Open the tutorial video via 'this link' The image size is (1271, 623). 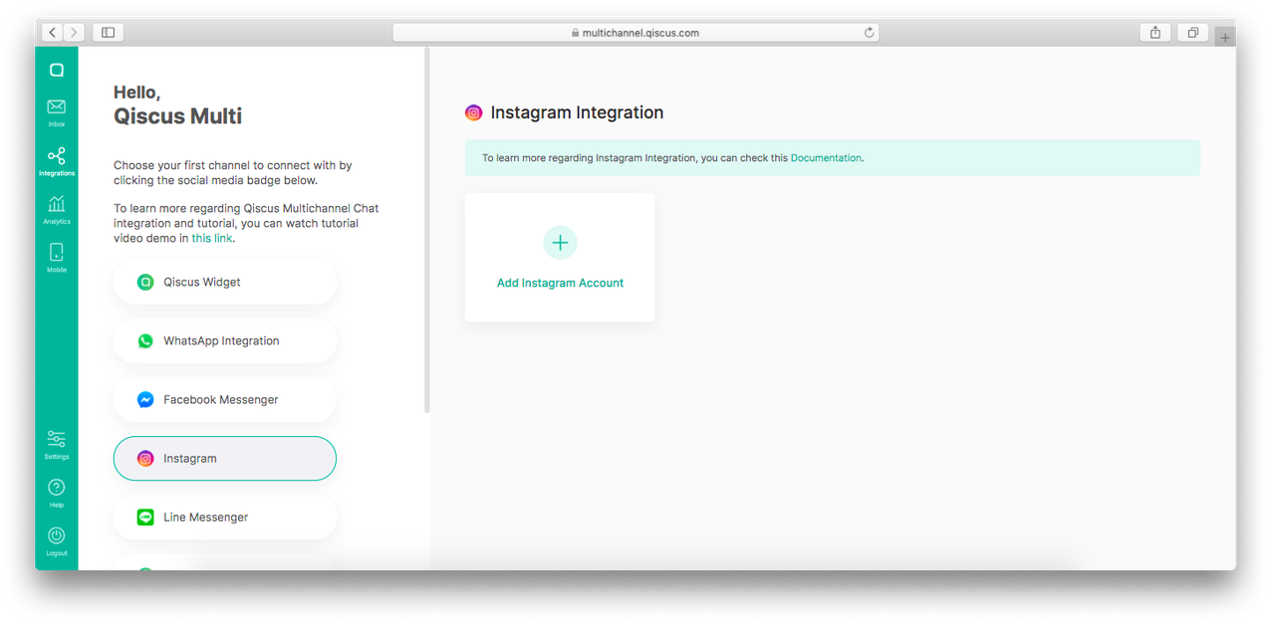click(x=212, y=237)
